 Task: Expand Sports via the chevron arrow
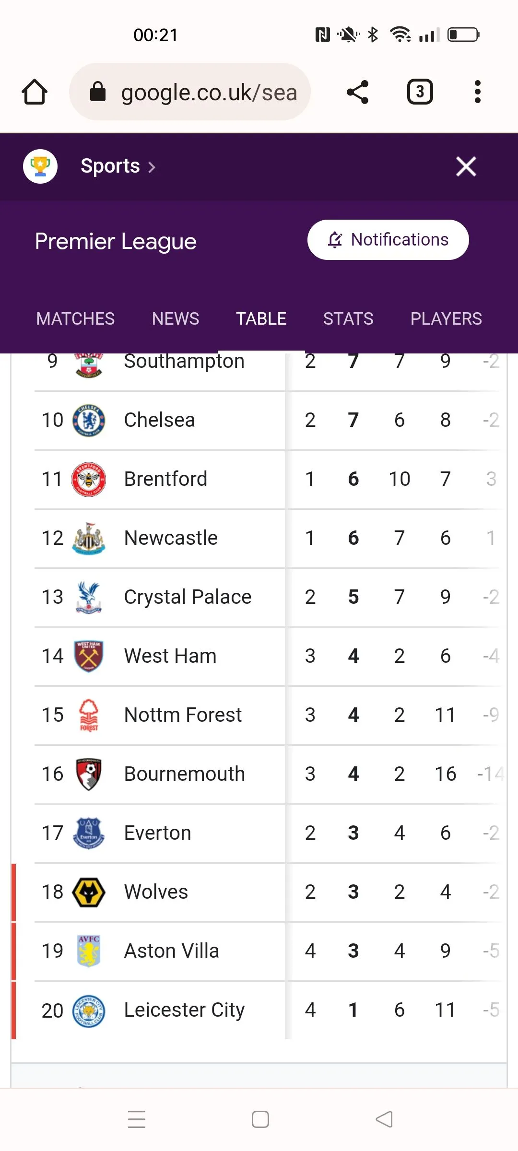(152, 167)
